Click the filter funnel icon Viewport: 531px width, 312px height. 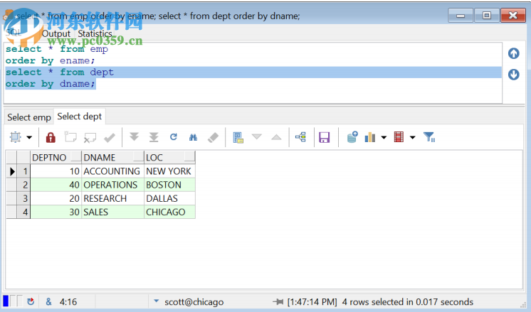pyautogui.click(x=429, y=137)
